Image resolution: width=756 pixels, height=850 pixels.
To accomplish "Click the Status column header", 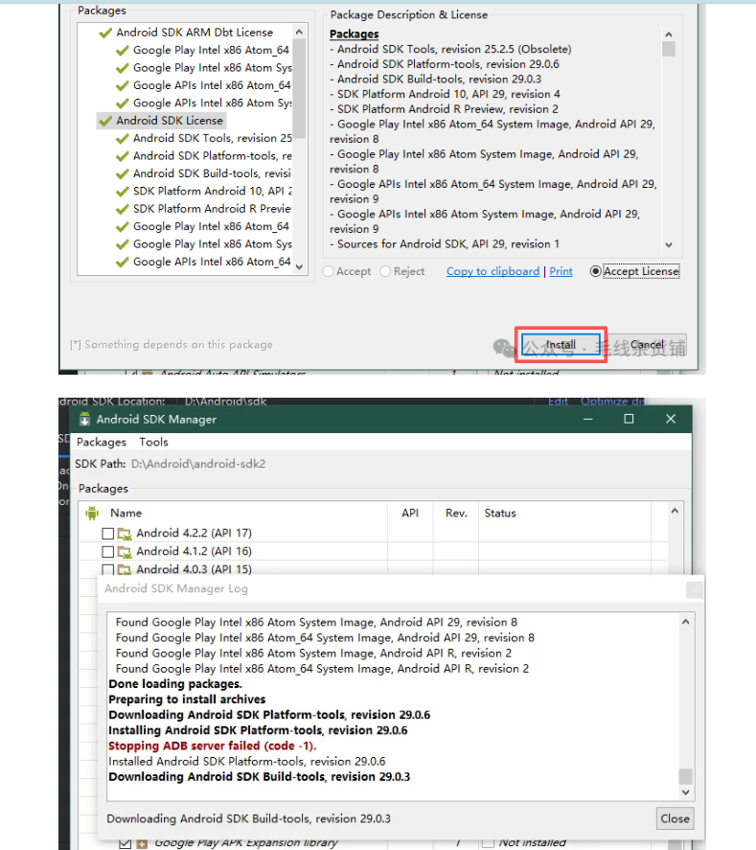I will click(499, 513).
